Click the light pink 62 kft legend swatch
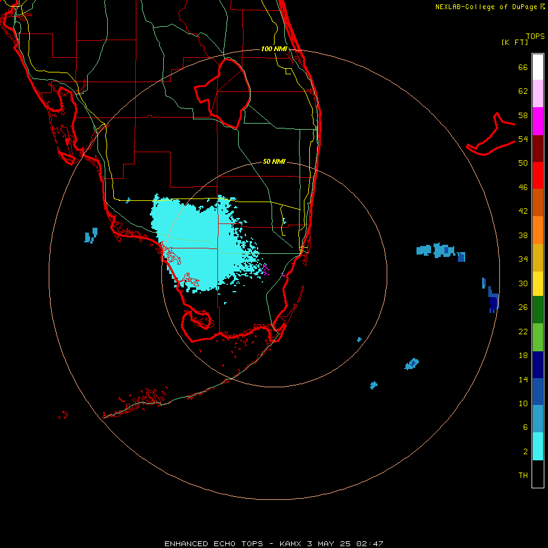548x548 pixels. click(538, 94)
